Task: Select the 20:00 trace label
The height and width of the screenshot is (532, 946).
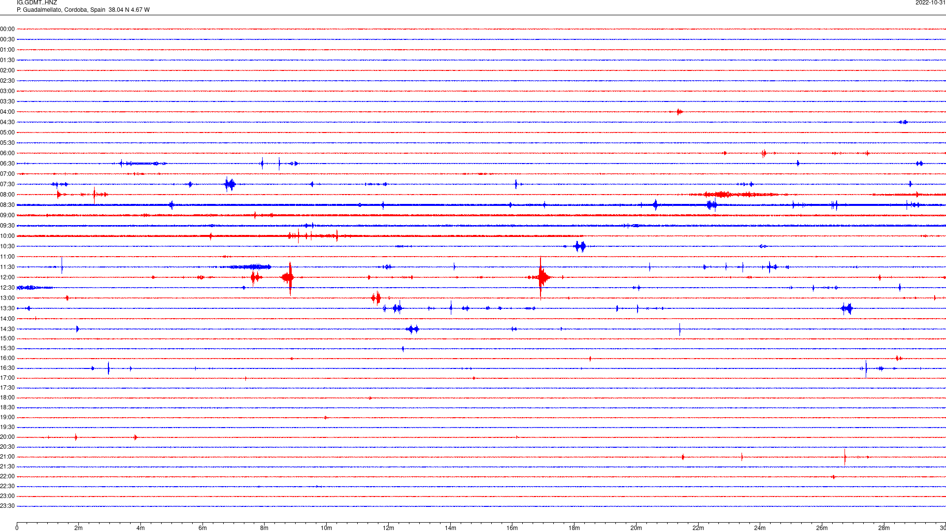Action: pyautogui.click(x=7, y=437)
